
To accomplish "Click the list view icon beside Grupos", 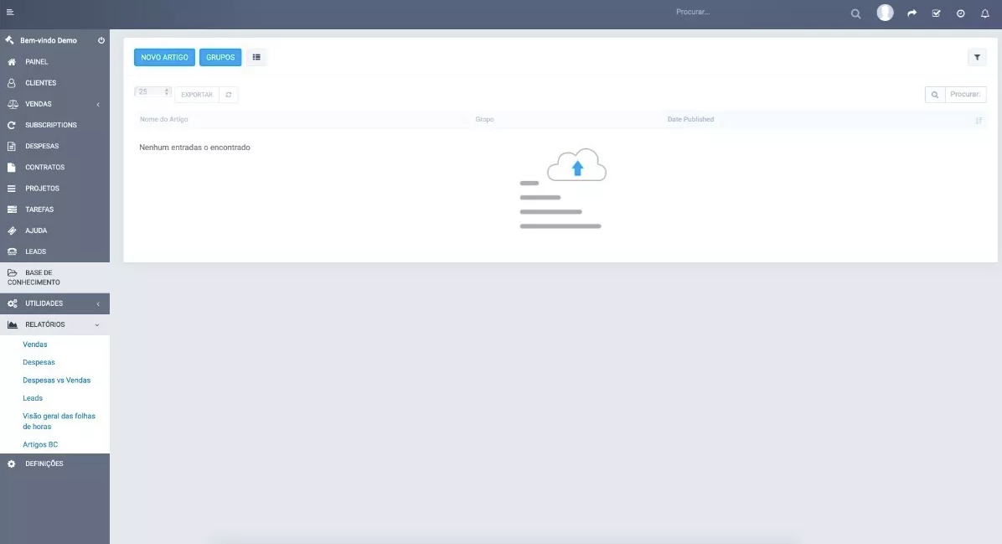I will [256, 57].
